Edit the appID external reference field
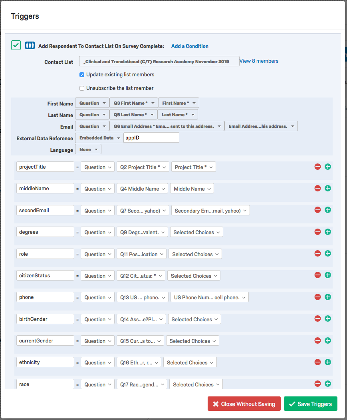Viewport: 347px width, 420px height. [151, 138]
